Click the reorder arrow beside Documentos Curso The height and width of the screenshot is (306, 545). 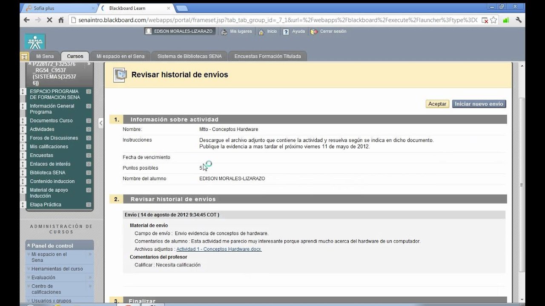tap(23, 121)
